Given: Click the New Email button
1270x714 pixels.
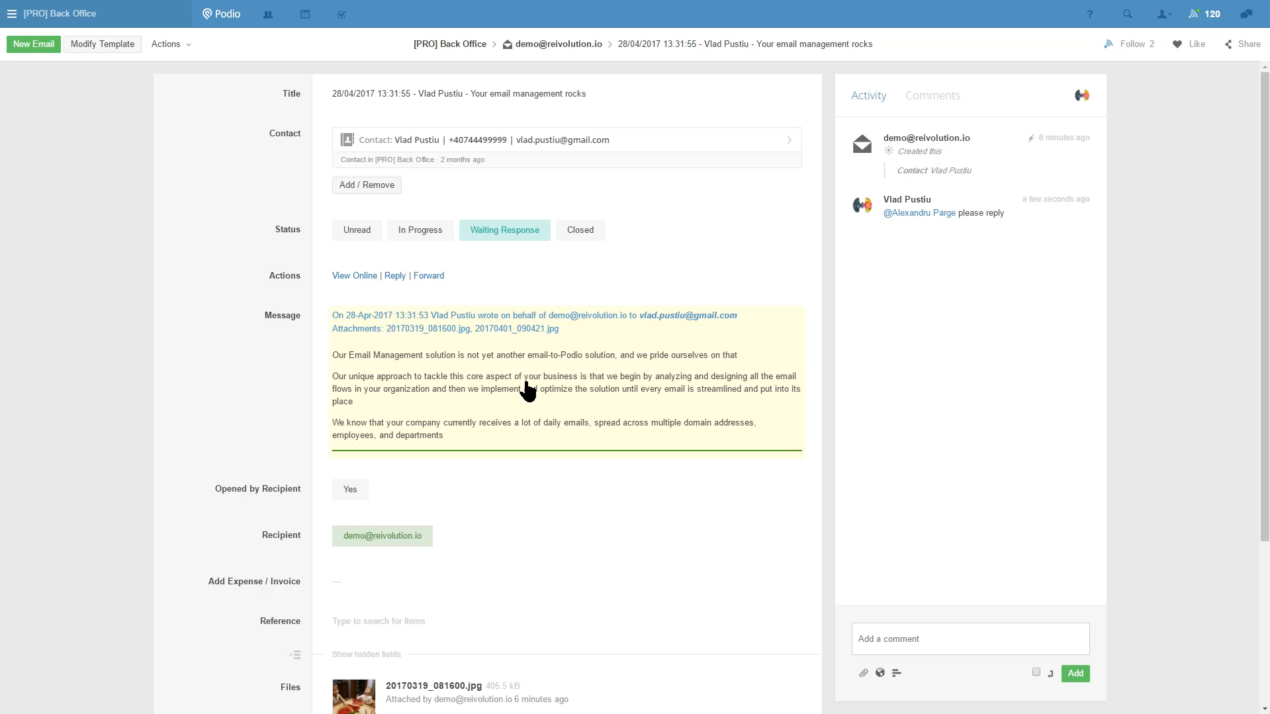Looking at the screenshot, I should (34, 44).
